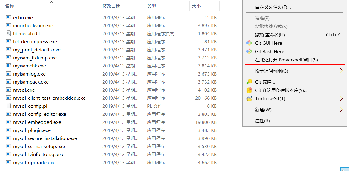Click the echo.exe file icon
The image size is (350, 171).
click(x=9, y=17)
